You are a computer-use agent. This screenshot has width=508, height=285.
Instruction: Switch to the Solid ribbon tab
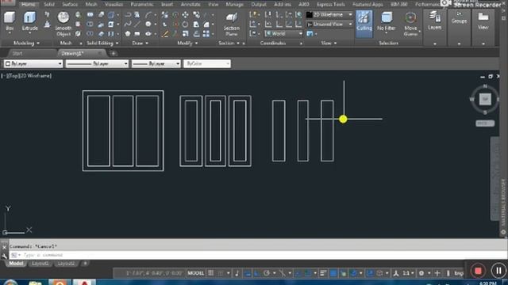[x=49, y=5]
